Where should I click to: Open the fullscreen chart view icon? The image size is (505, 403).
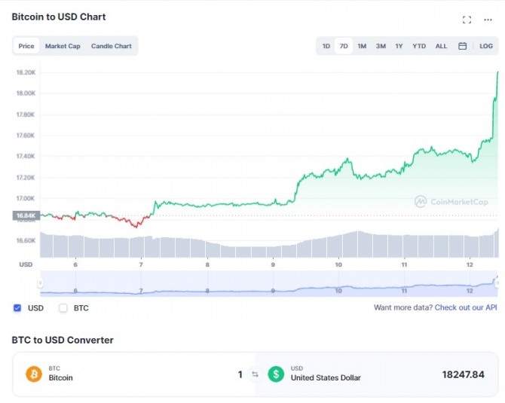point(467,20)
